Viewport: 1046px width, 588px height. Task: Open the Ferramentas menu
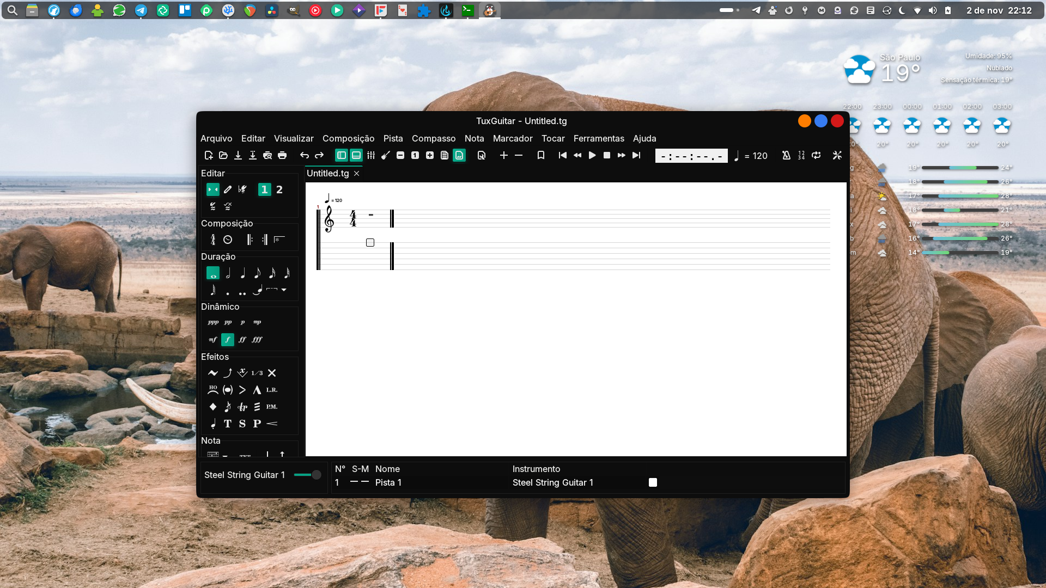tap(598, 138)
